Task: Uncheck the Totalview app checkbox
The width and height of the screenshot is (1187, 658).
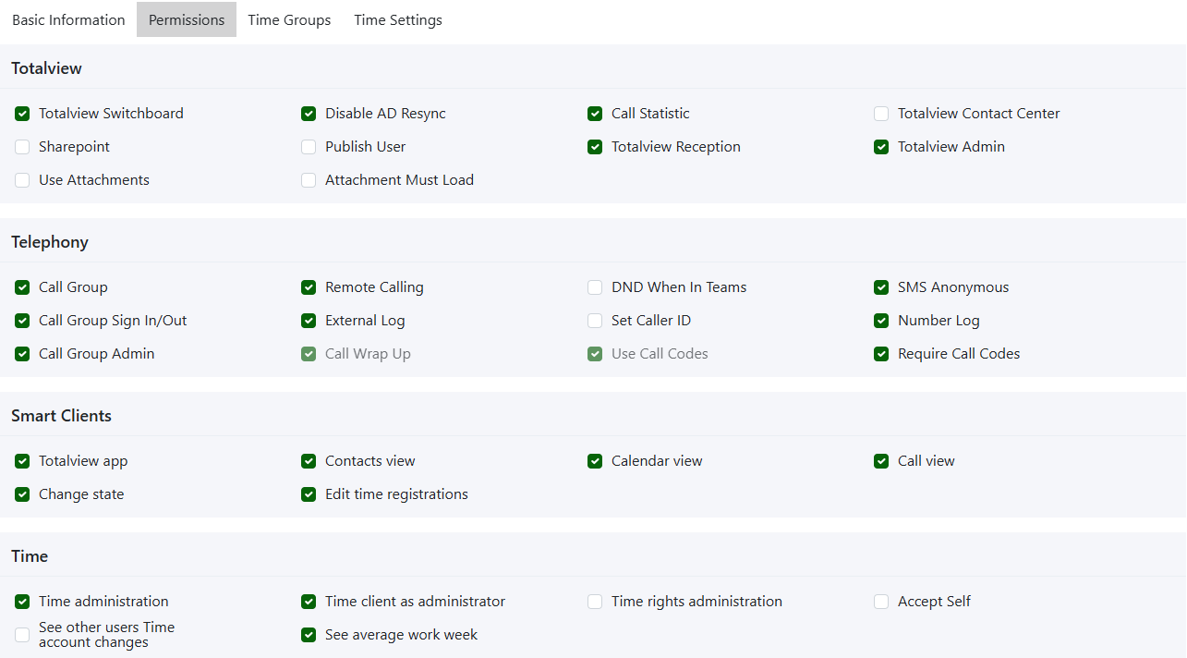Action: click(22, 461)
